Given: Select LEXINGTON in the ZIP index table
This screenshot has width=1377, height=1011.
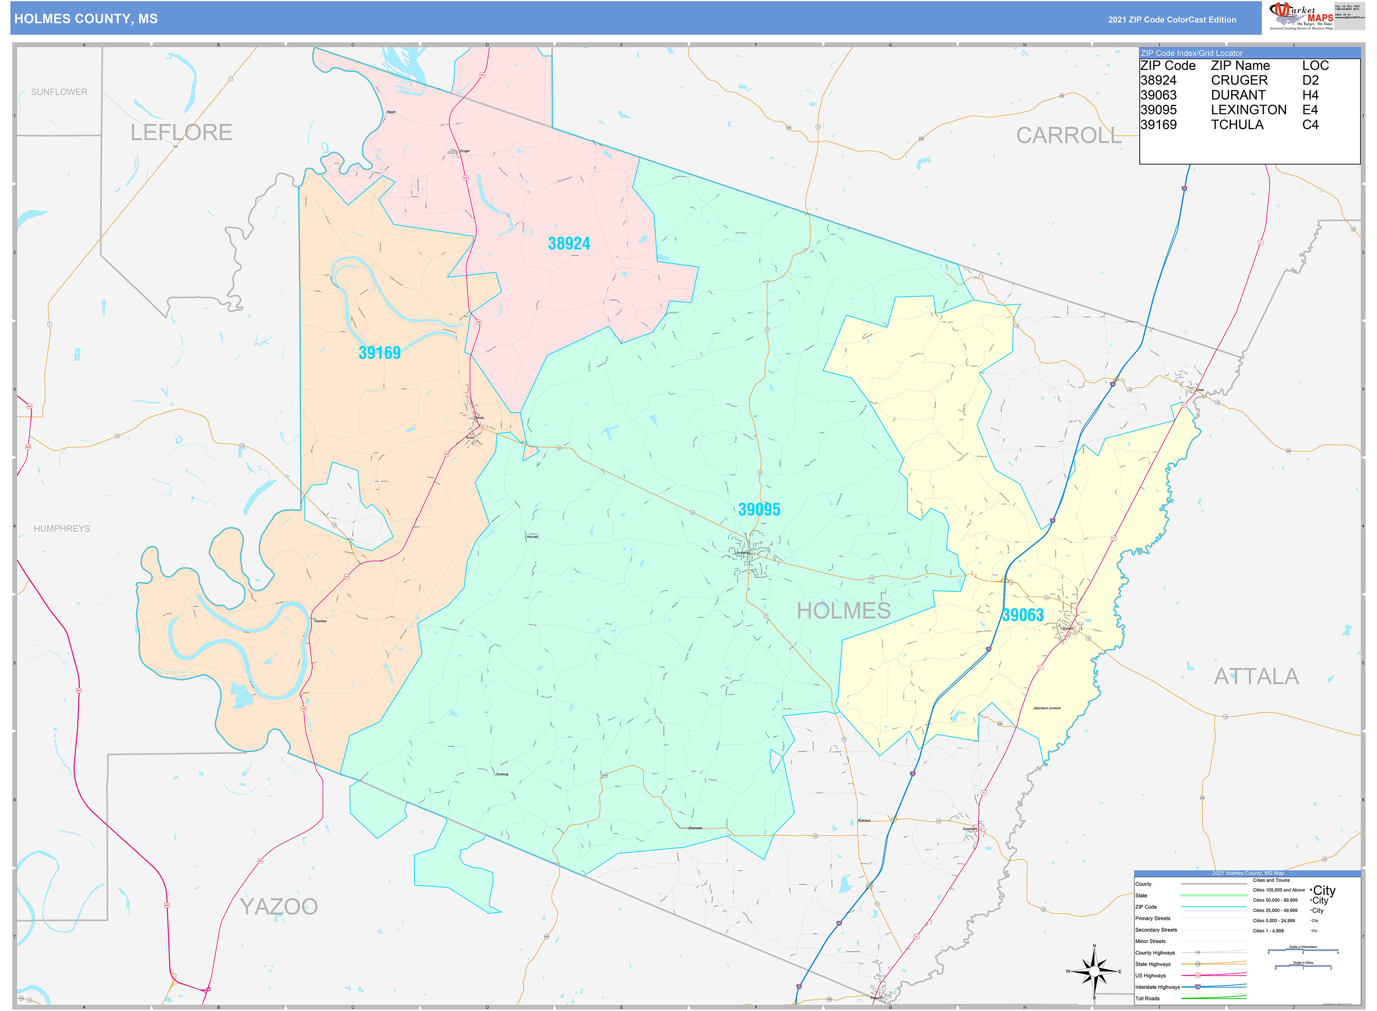Looking at the screenshot, I should coord(1249,110).
